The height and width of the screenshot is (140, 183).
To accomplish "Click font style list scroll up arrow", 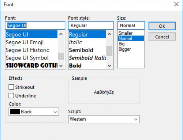I will coord(109,34).
